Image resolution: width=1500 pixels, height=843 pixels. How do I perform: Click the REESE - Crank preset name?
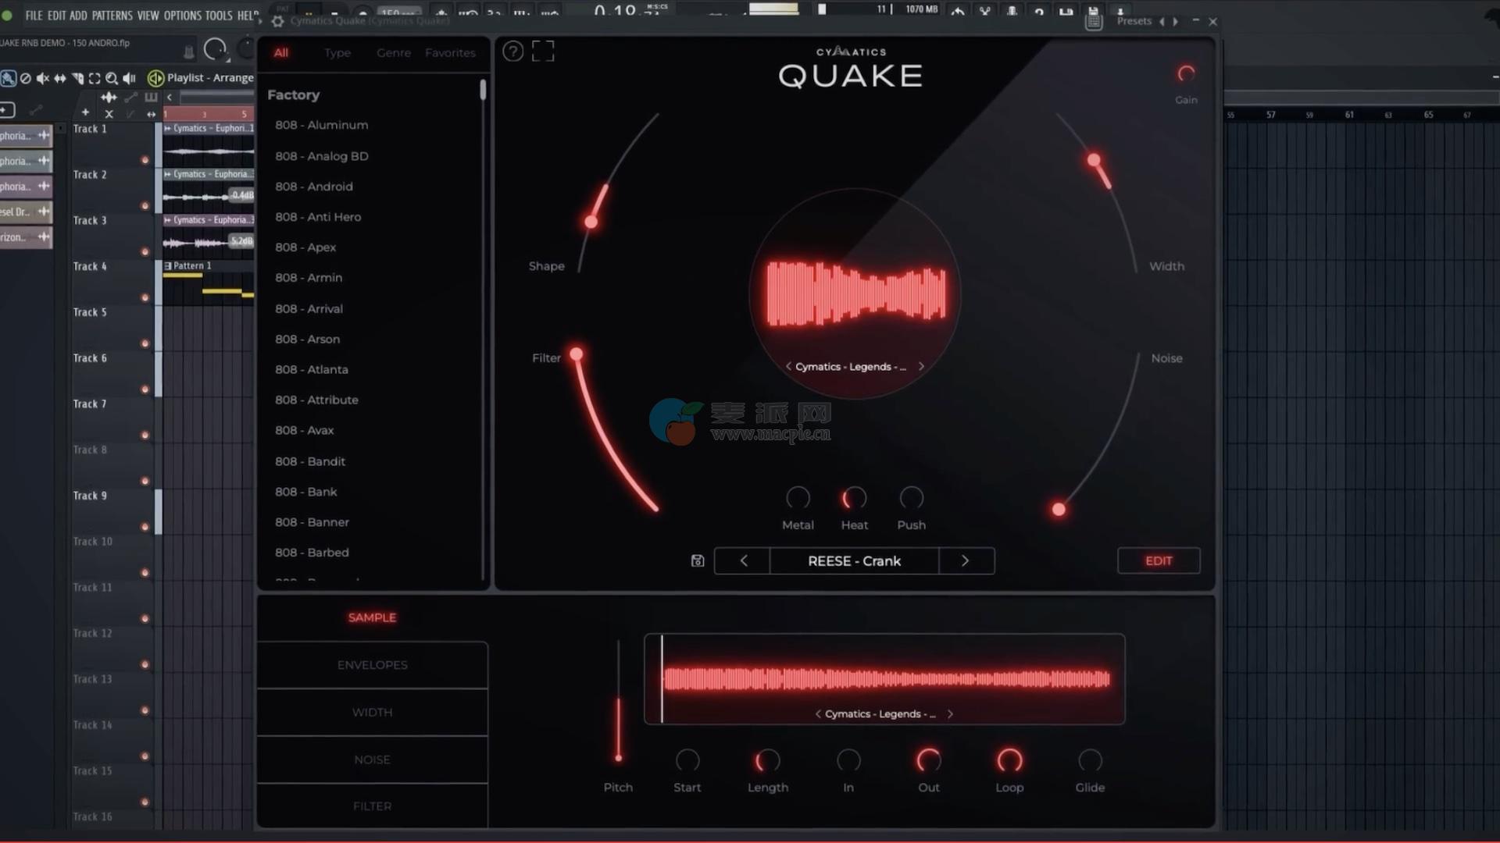tap(854, 560)
